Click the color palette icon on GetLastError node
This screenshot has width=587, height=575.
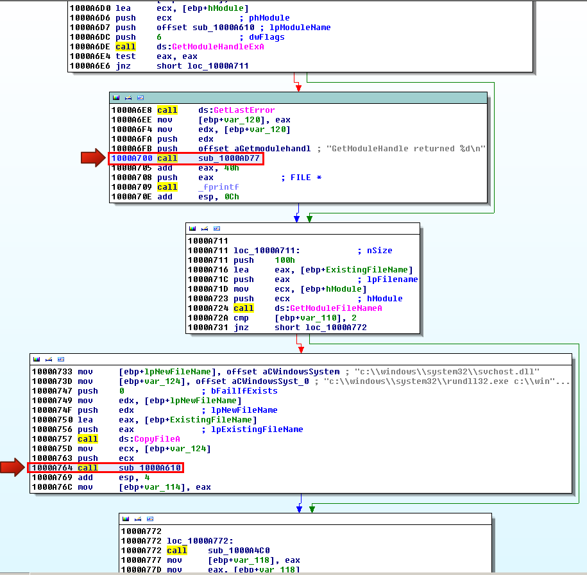(116, 98)
